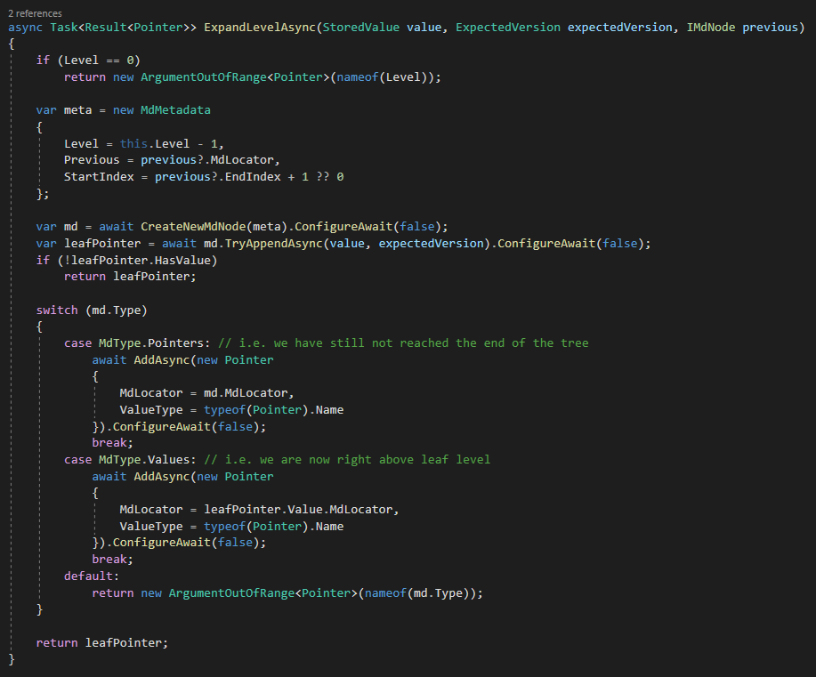Click 'nameof(Level)' in the first return
This screenshot has height=677, width=816.
(382, 77)
